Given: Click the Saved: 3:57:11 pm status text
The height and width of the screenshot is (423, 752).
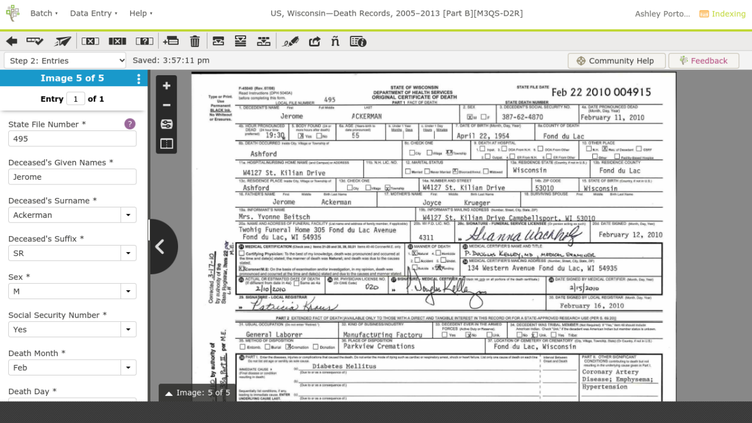Looking at the screenshot, I should (171, 60).
